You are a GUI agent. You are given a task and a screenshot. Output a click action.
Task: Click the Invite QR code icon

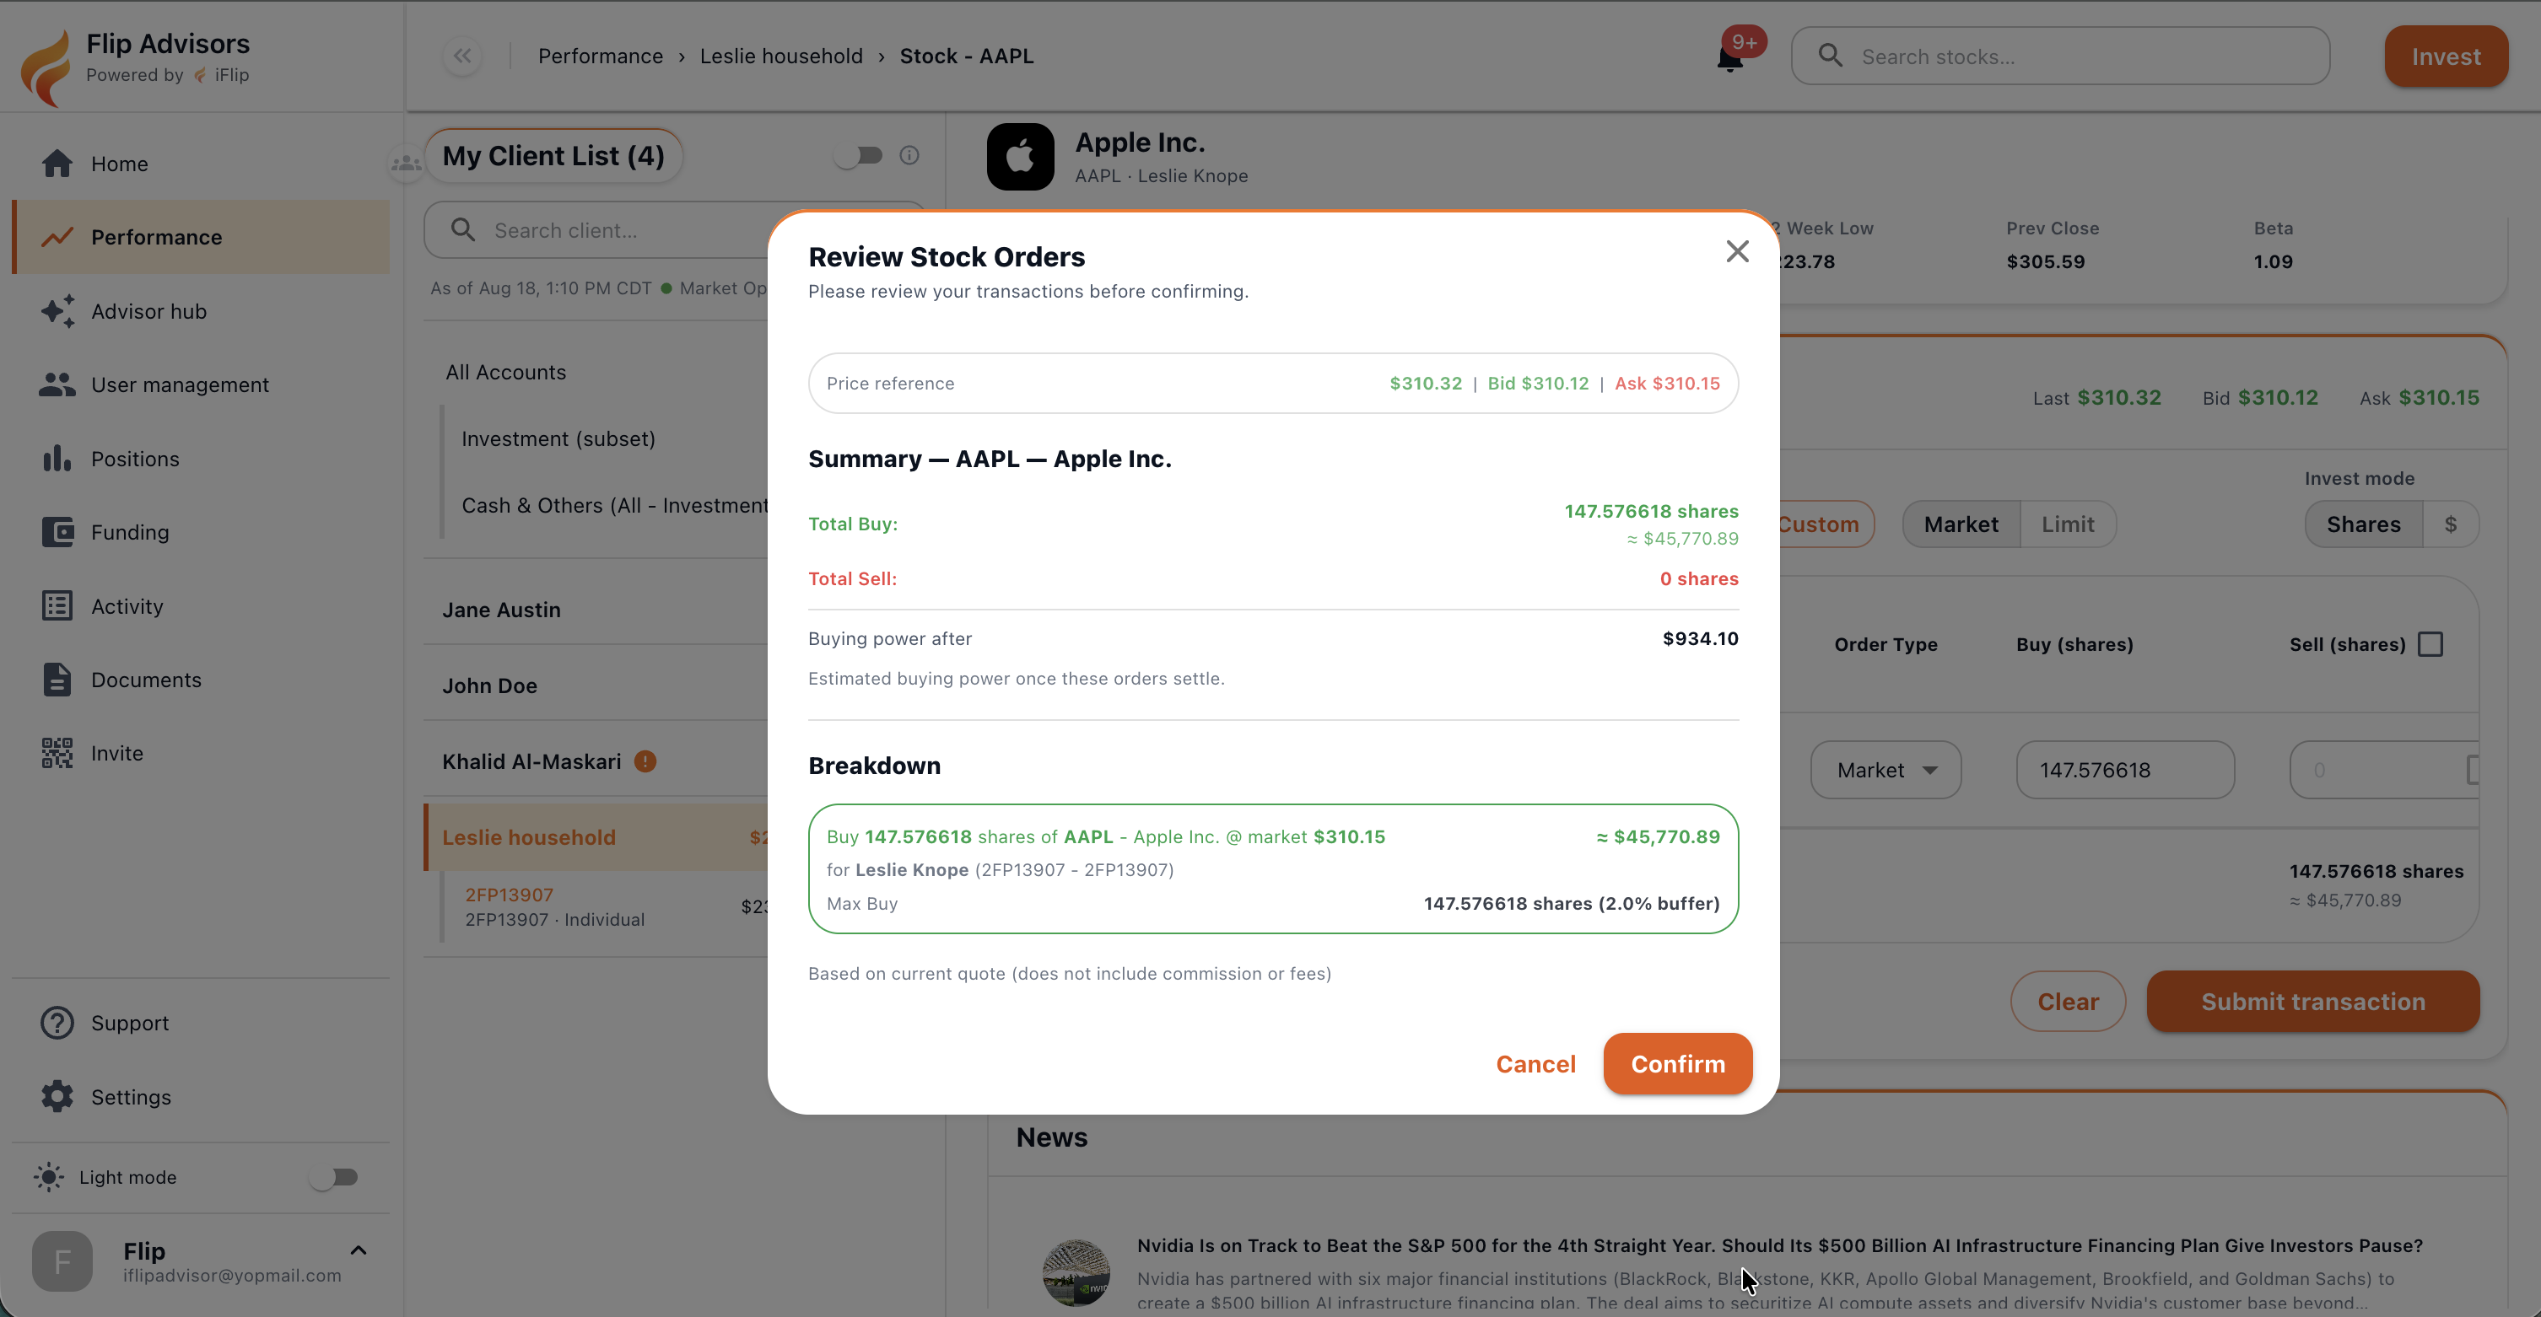pyautogui.click(x=57, y=753)
